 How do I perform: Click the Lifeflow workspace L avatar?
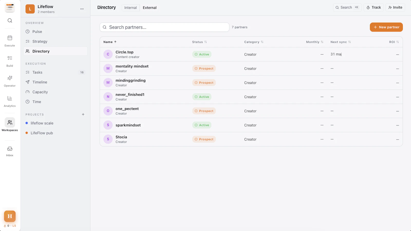coord(30,9)
